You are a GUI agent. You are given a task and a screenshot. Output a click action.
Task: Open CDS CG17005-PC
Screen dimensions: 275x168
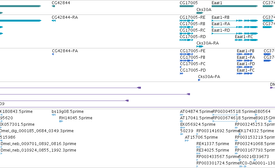coord(193,64)
